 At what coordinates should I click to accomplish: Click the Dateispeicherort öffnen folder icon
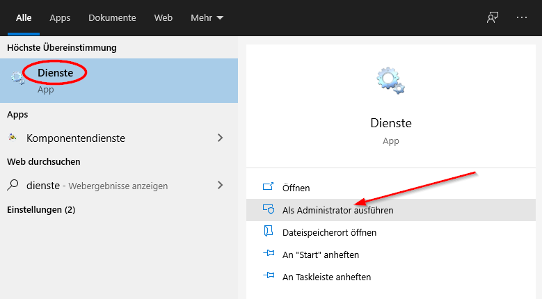click(x=269, y=232)
